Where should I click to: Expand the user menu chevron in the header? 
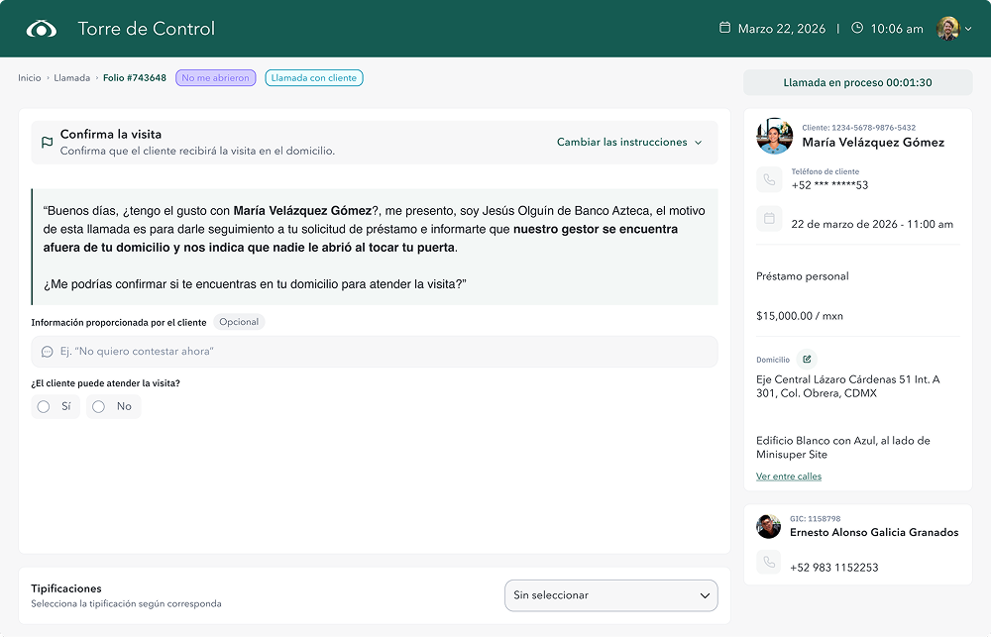point(968,29)
